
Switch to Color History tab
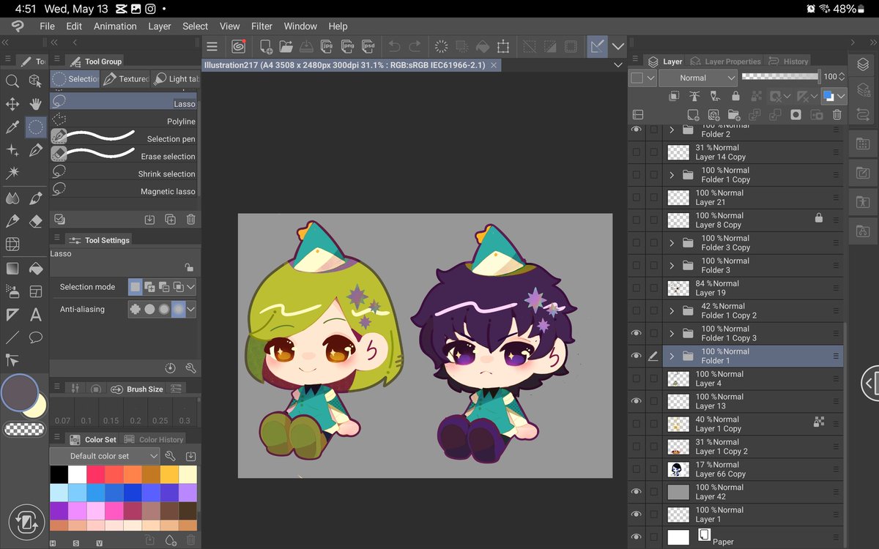[x=153, y=439]
